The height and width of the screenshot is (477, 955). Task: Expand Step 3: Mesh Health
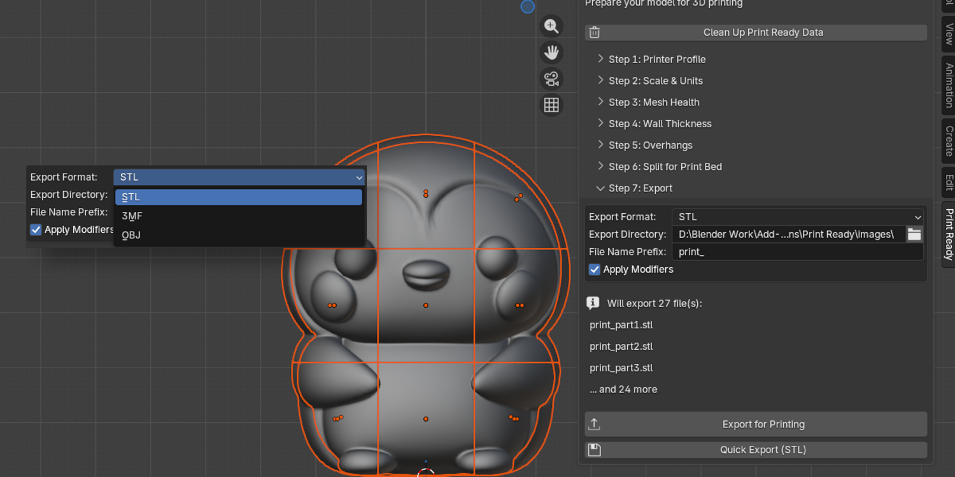pos(654,102)
